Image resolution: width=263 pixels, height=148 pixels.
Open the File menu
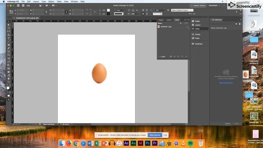pos(23,2)
